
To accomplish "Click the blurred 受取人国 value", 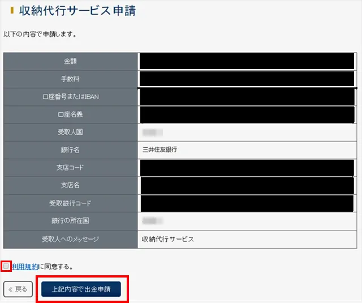I will [152, 133].
